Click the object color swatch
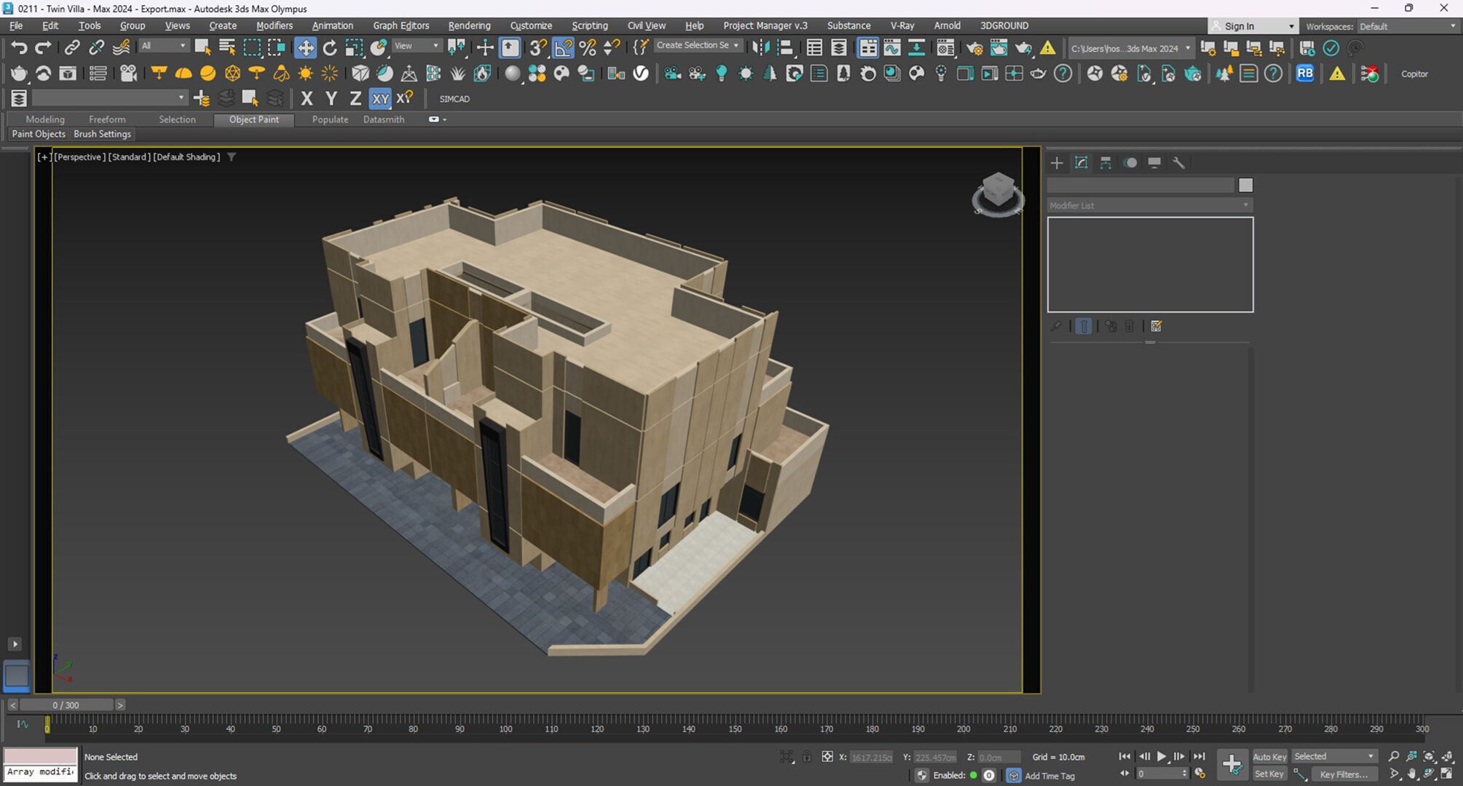The image size is (1463, 786). [x=1246, y=185]
